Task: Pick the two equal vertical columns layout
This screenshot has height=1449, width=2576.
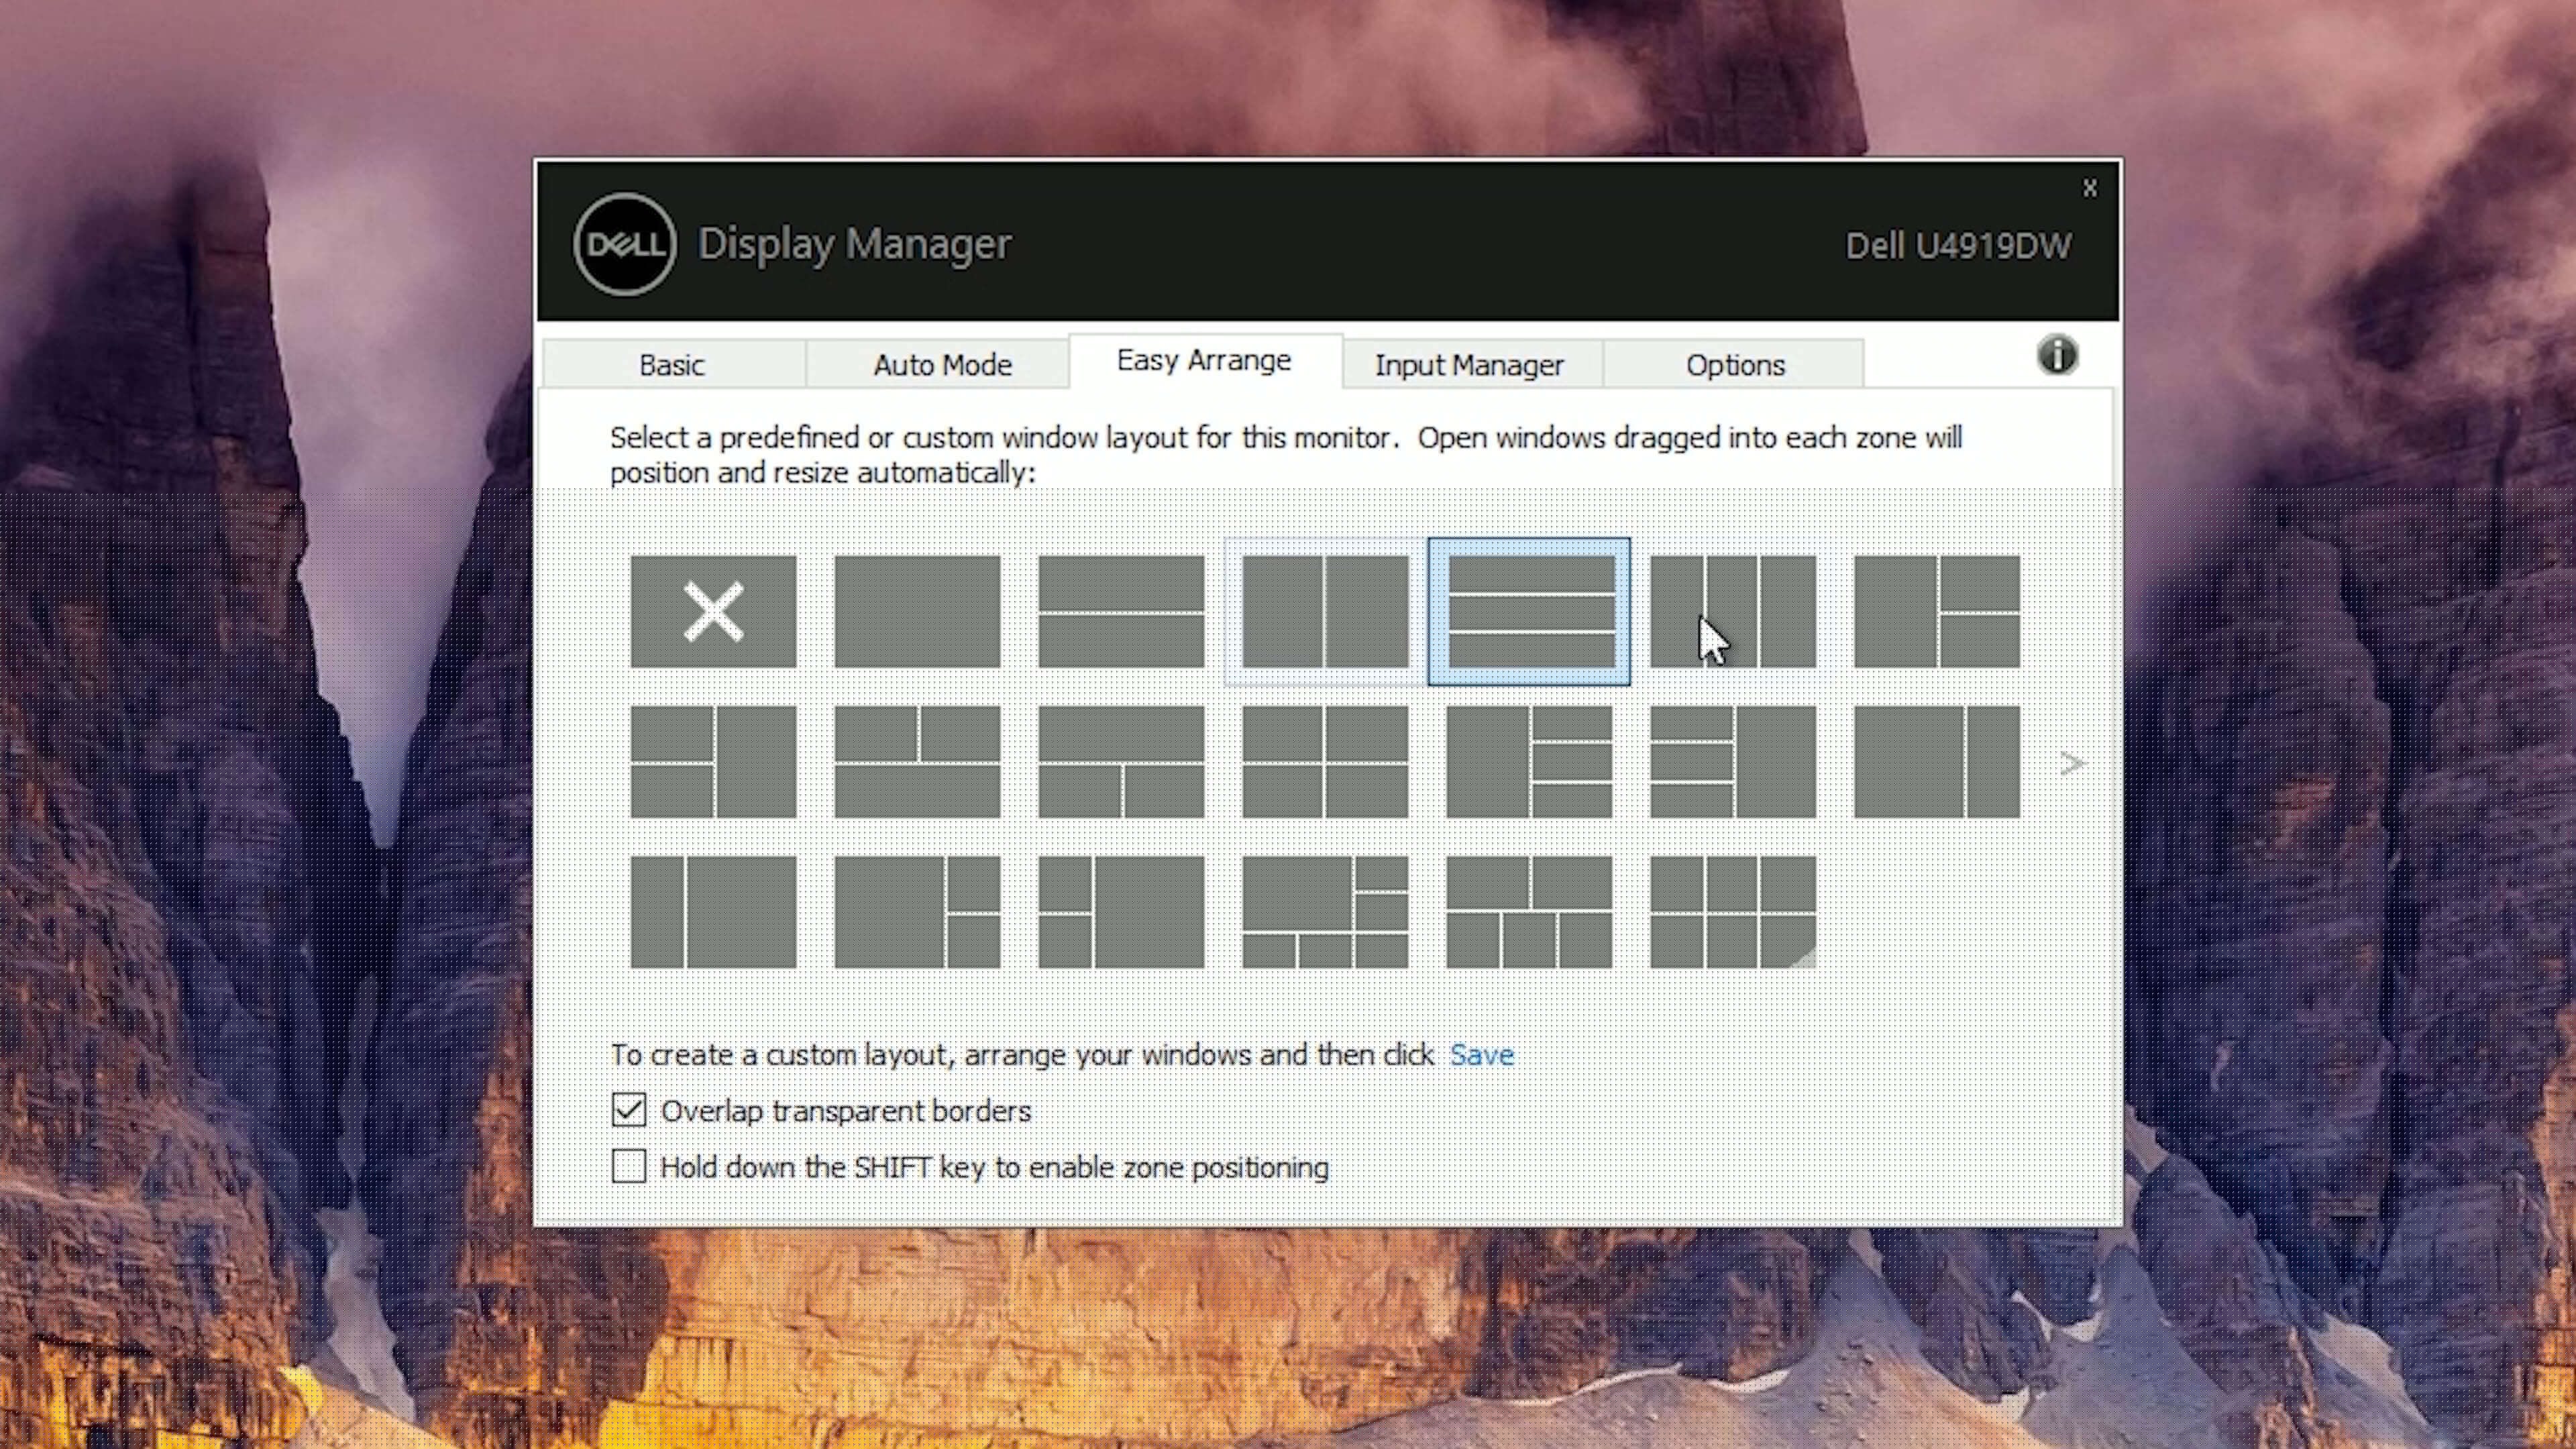Action: [1325, 611]
